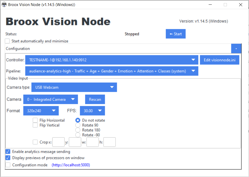Click the Version v1.14.5 (Windows) text
The width and height of the screenshot is (249, 177).
(203, 21)
